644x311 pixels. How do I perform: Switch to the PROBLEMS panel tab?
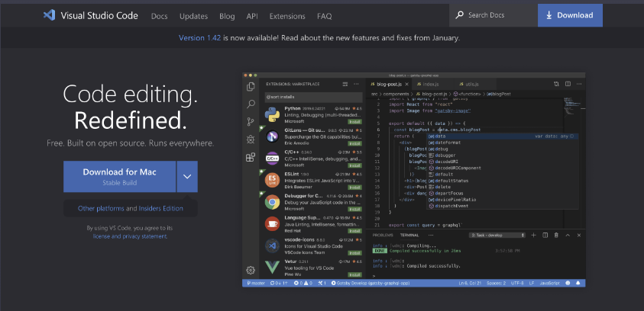coord(383,236)
